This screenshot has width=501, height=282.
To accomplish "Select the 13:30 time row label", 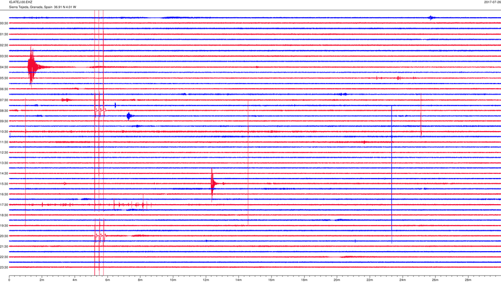I will (4, 163).
